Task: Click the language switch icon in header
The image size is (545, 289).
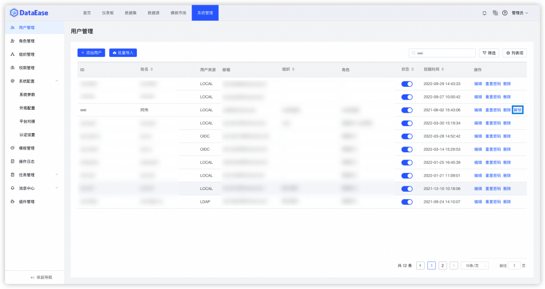Action: [x=495, y=13]
